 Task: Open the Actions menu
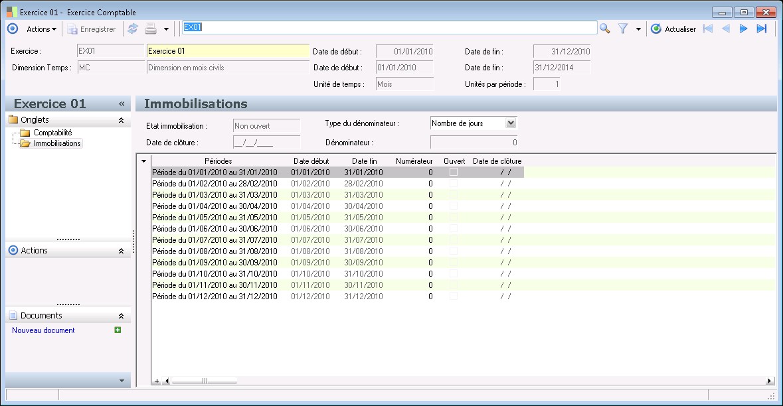point(41,29)
